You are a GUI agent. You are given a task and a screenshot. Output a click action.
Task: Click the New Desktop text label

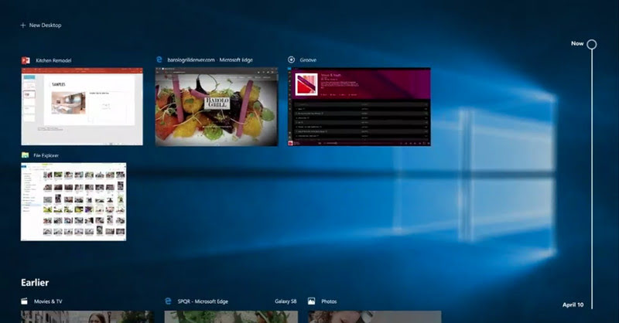[x=45, y=25]
